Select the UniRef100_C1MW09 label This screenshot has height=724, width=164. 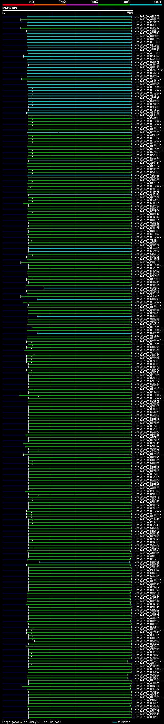(x=147, y=299)
